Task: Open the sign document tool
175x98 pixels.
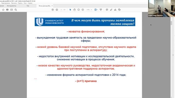Action: [x=115, y=10]
